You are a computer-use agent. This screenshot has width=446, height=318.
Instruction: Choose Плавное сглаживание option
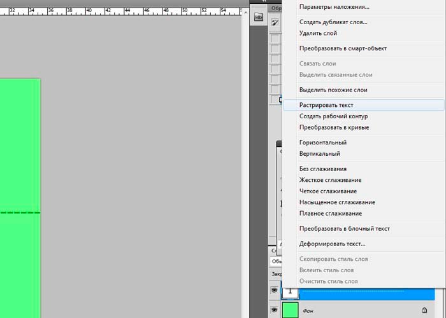coord(331,213)
